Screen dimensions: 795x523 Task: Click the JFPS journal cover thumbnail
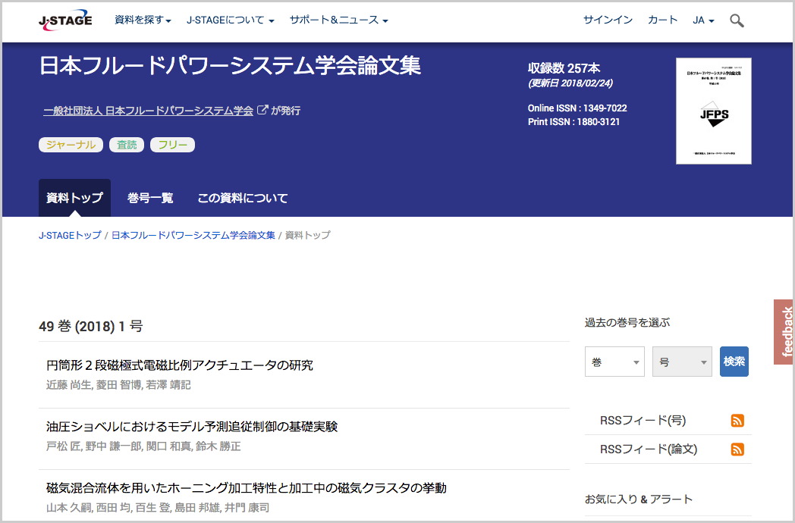pos(713,111)
